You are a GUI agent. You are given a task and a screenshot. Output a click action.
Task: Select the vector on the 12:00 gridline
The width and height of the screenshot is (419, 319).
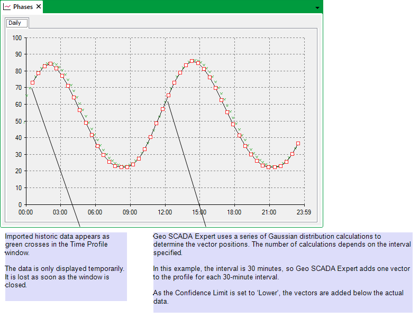point(168,95)
